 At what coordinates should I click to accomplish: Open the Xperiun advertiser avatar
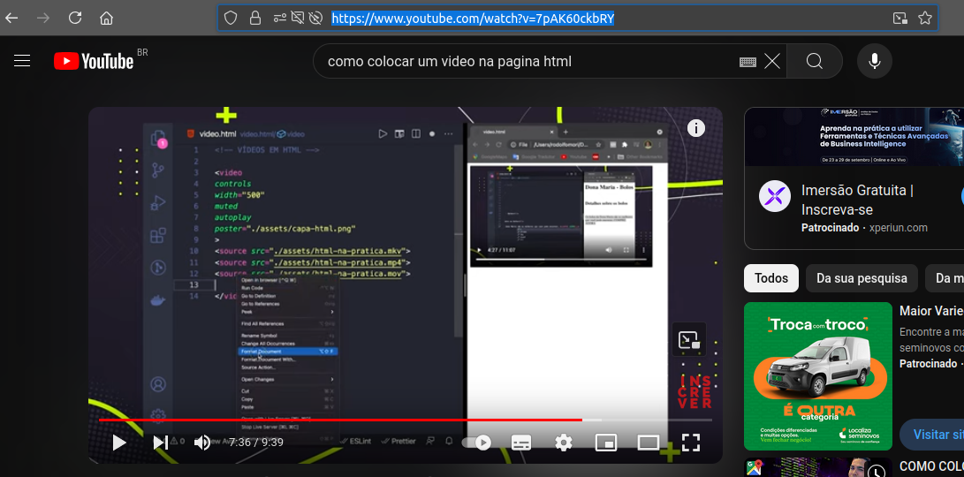click(x=775, y=197)
